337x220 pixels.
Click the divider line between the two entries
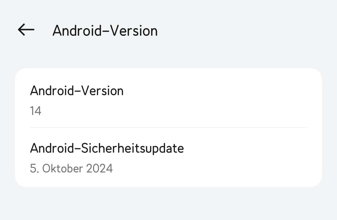tap(168, 128)
